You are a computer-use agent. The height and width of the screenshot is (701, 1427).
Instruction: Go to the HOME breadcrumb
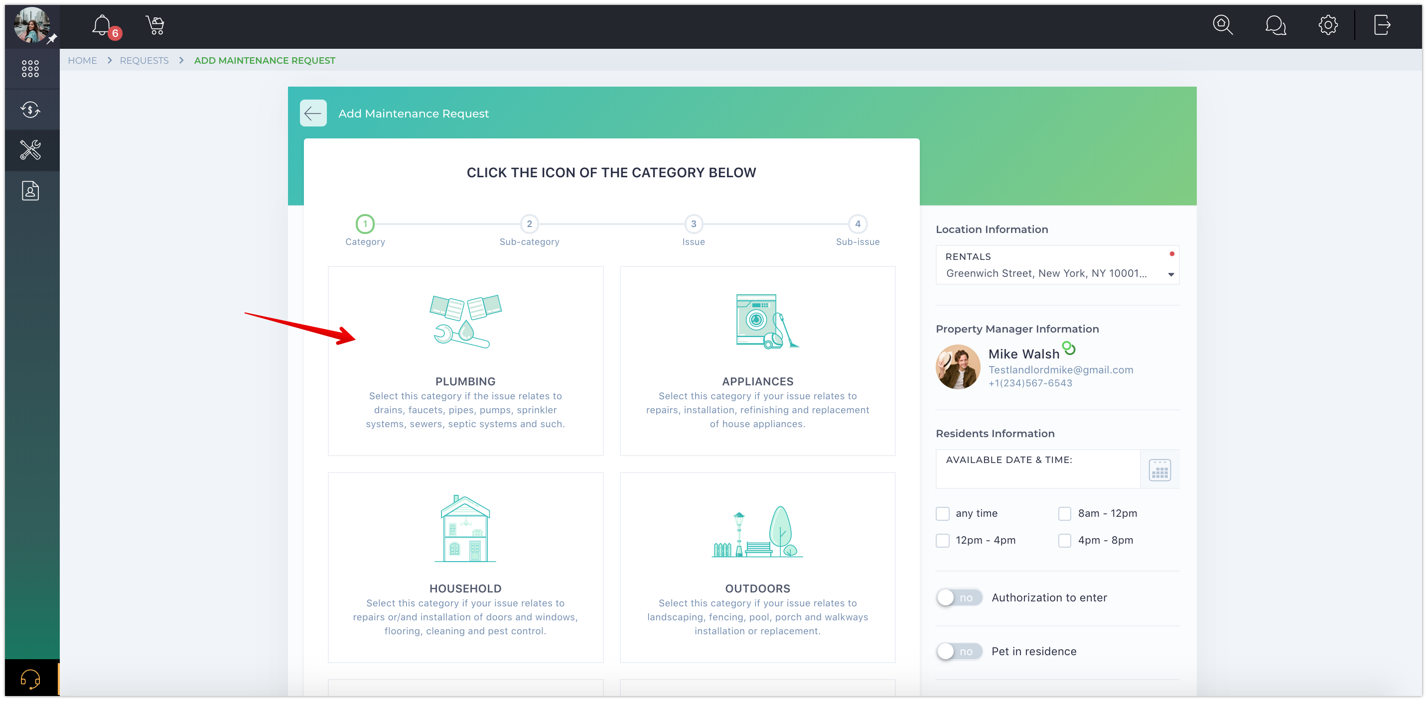[82, 60]
